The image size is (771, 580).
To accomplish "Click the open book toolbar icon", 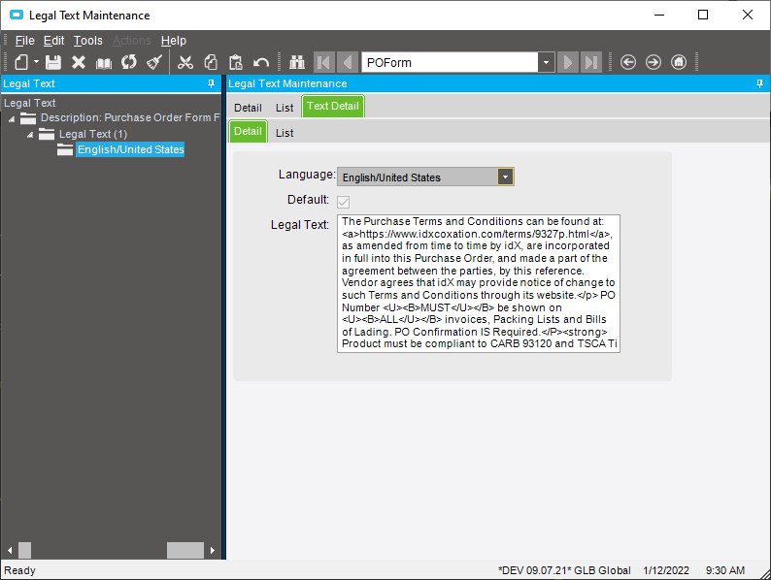I will pyautogui.click(x=104, y=63).
